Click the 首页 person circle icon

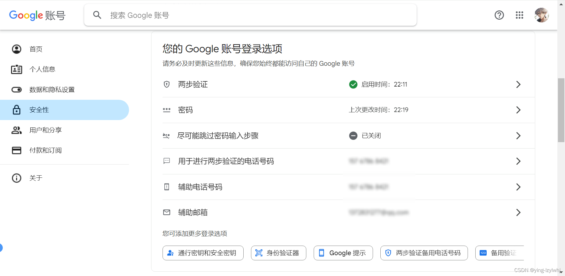click(17, 49)
